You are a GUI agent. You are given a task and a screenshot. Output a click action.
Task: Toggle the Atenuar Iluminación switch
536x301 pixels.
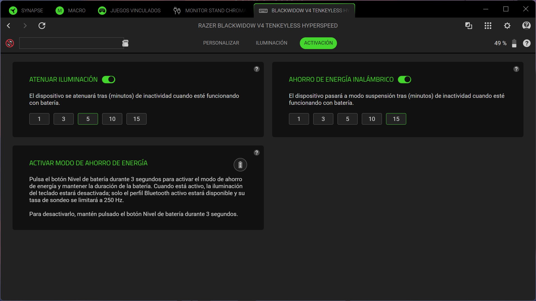point(109,79)
